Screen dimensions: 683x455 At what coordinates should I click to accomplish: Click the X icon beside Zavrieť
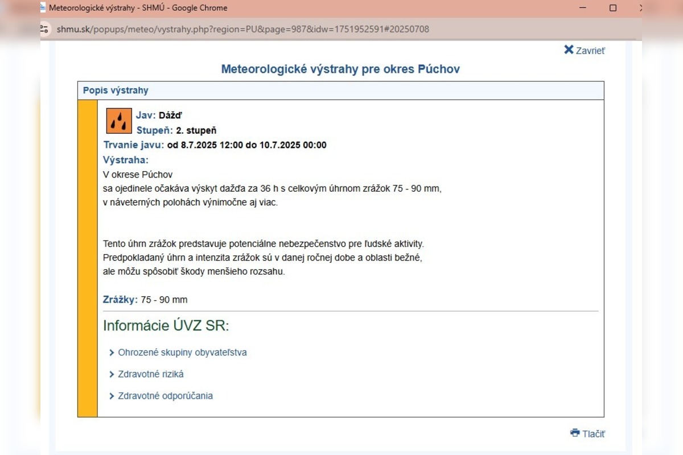point(569,50)
